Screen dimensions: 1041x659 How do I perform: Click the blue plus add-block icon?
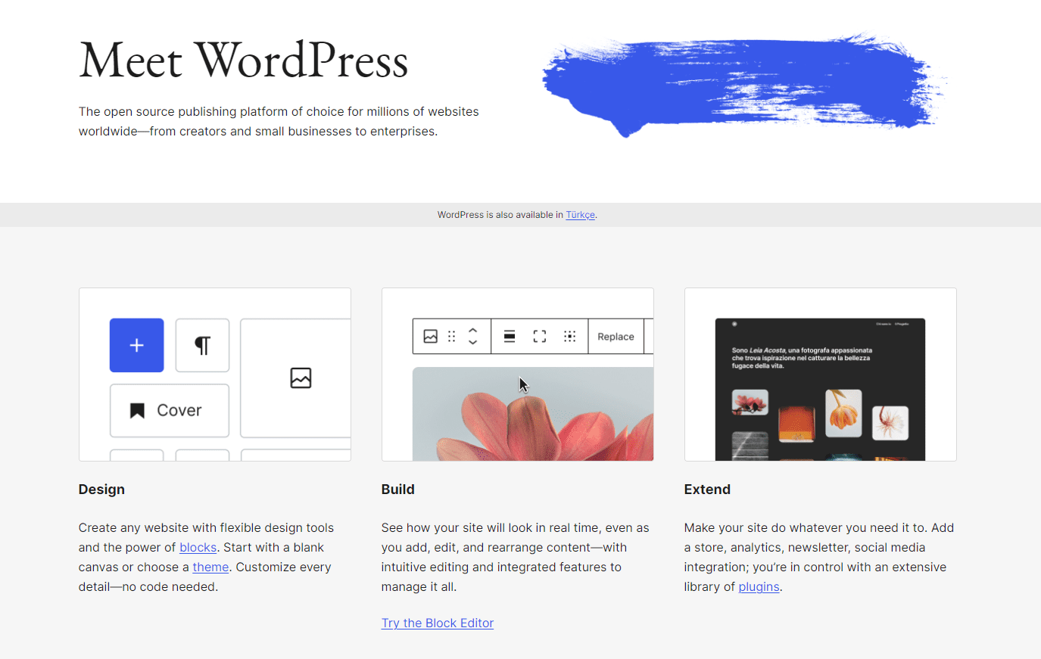click(x=136, y=345)
